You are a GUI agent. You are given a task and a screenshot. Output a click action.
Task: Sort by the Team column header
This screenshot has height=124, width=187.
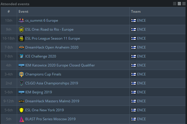(136, 12)
